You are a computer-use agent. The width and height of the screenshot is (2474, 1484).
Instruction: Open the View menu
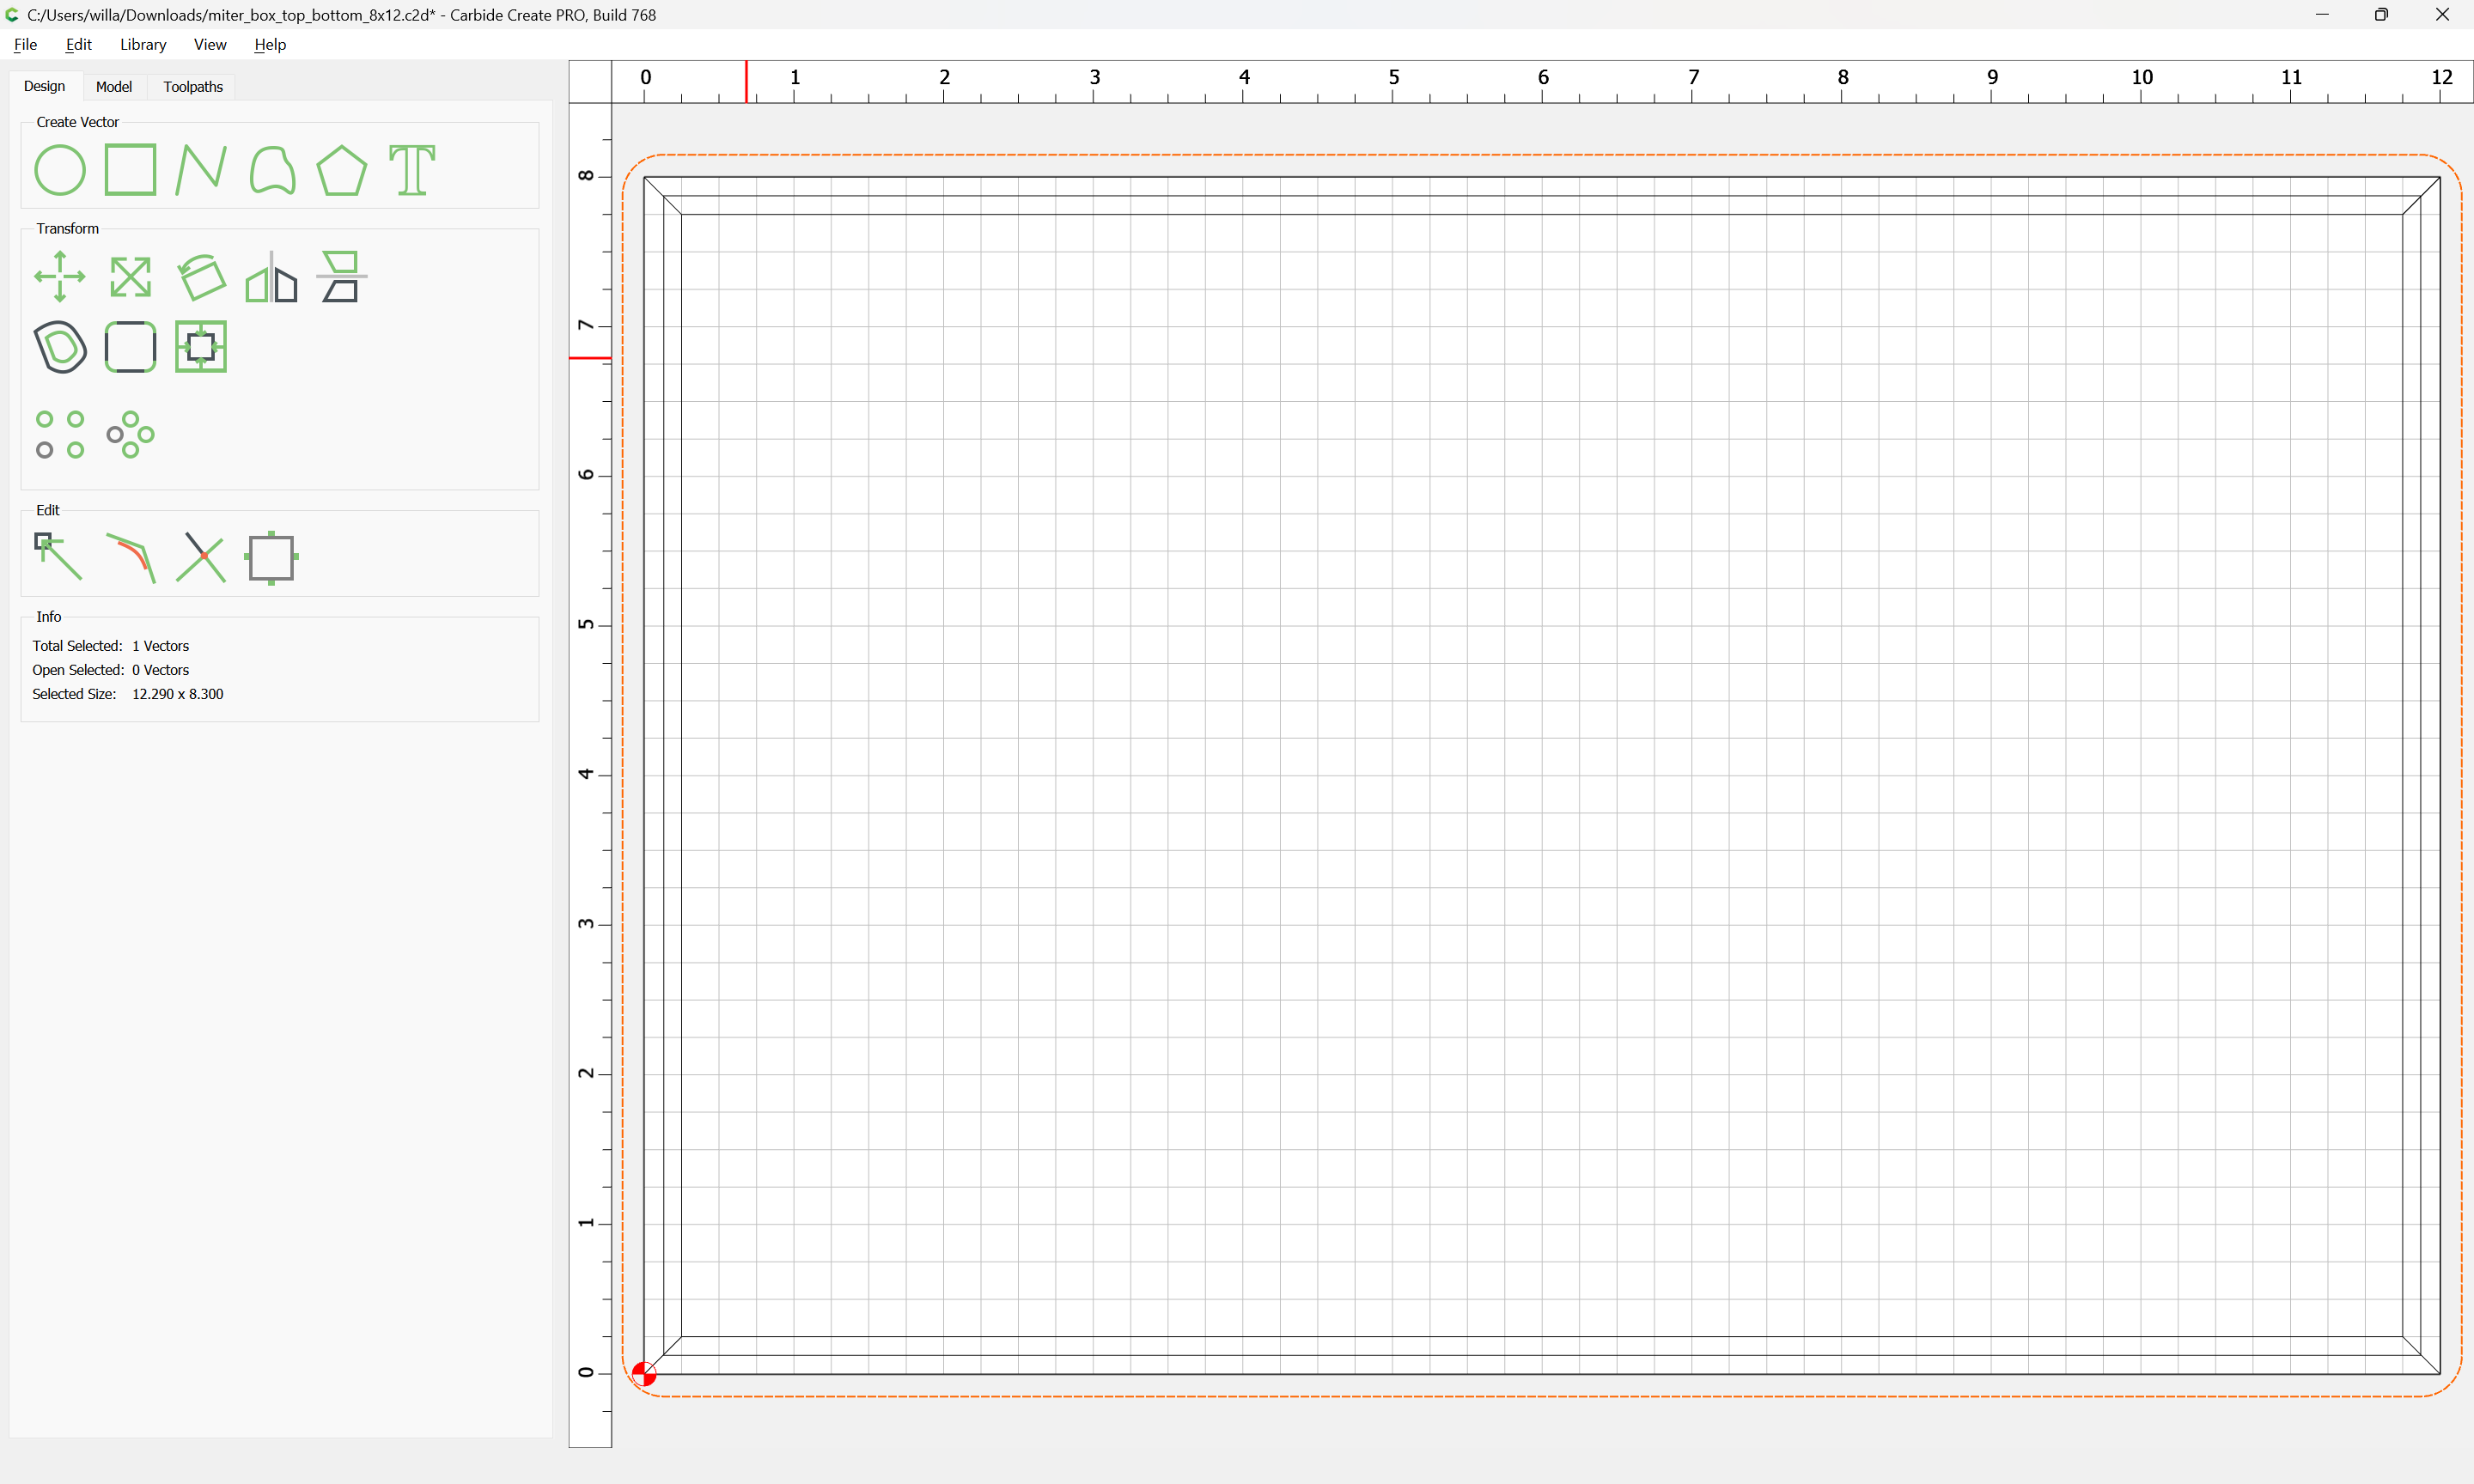(x=210, y=44)
